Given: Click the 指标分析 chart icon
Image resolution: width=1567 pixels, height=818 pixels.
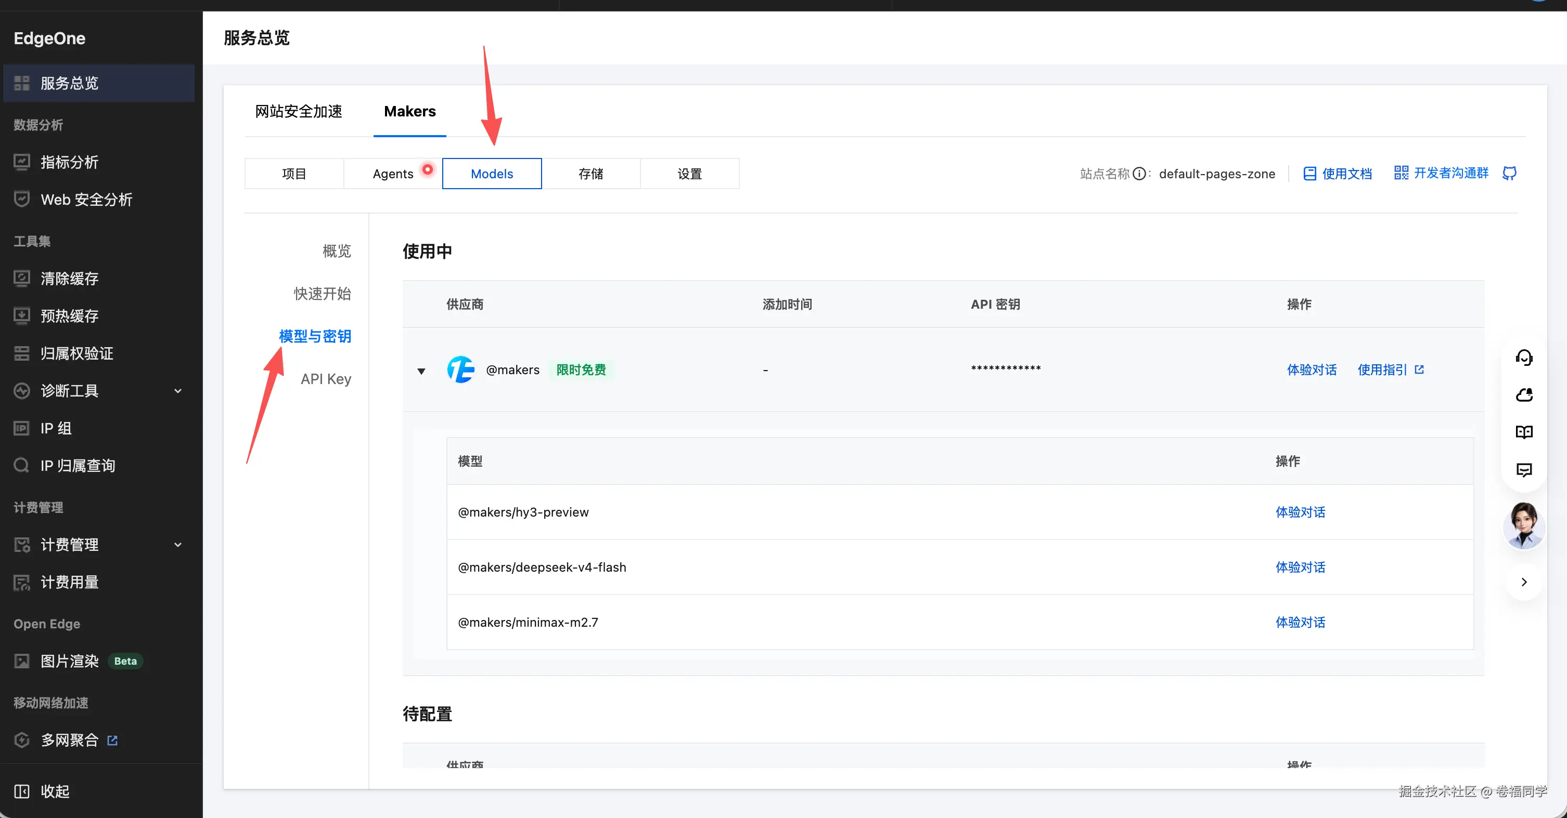Looking at the screenshot, I should click(x=22, y=162).
